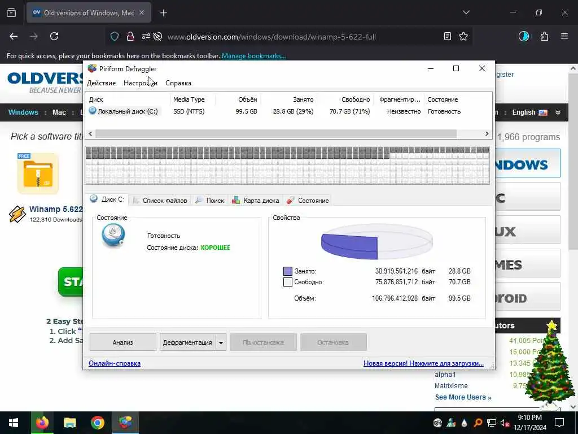Viewport: 578px width, 434px height.
Task: Click the Дефрагментация button
Action: [x=187, y=342]
